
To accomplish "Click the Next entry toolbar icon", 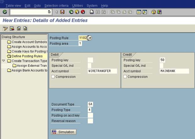I will pos(25,29).
